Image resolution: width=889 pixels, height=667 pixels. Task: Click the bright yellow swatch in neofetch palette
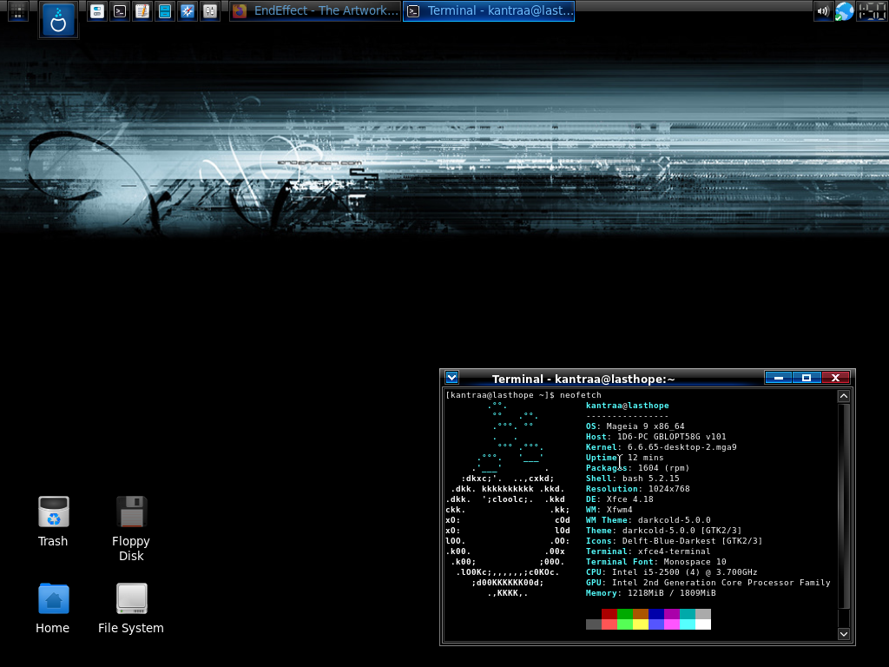click(641, 624)
